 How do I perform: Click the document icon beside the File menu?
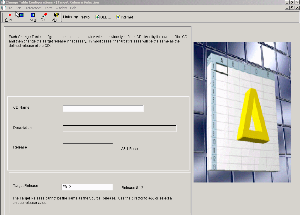[4, 8]
